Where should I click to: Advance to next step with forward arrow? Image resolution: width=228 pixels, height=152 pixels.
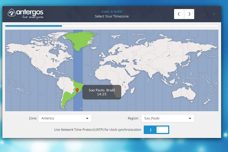point(189,14)
